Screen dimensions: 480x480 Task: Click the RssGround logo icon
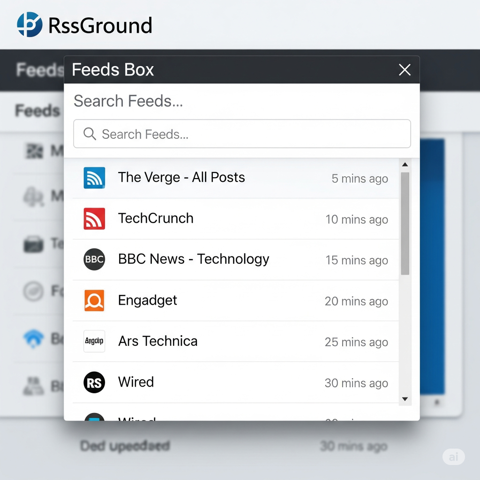pyautogui.click(x=30, y=24)
